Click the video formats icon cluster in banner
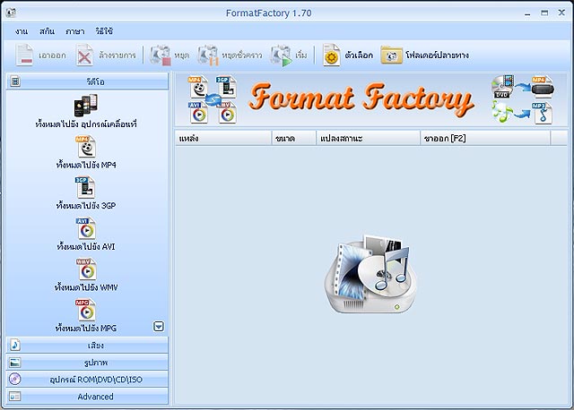 click(x=213, y=99)
